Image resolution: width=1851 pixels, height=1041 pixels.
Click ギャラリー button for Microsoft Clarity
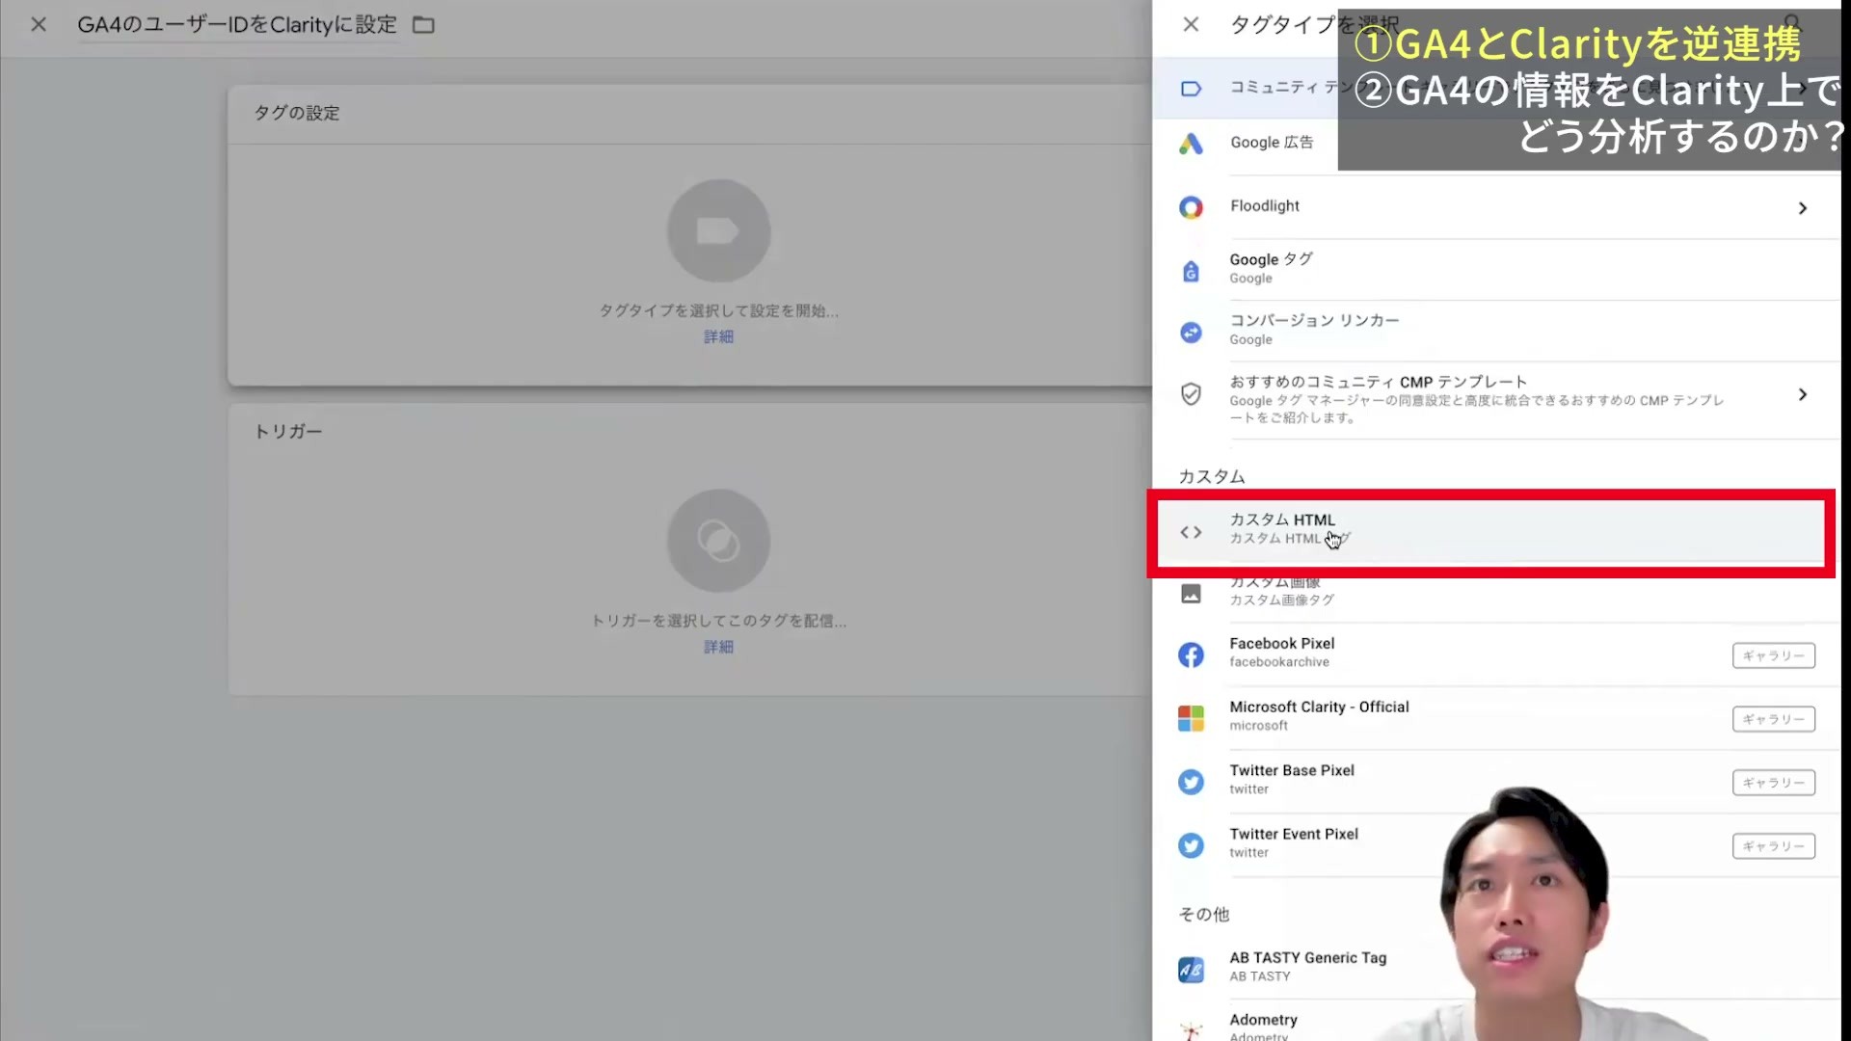point(1774,719)
